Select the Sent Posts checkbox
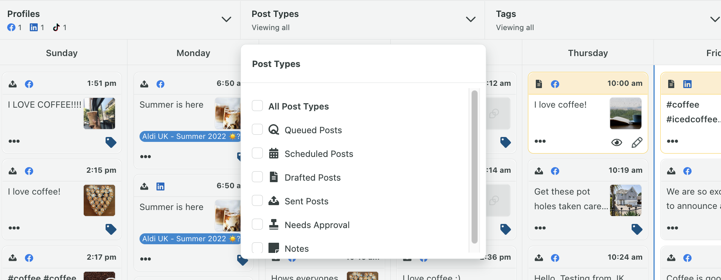 (257, 201)
